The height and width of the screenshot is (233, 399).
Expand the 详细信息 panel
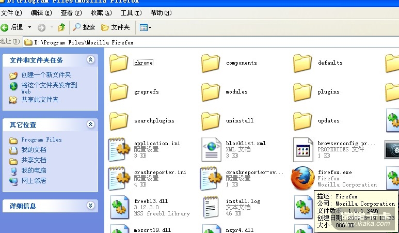(x=91, y=205)
